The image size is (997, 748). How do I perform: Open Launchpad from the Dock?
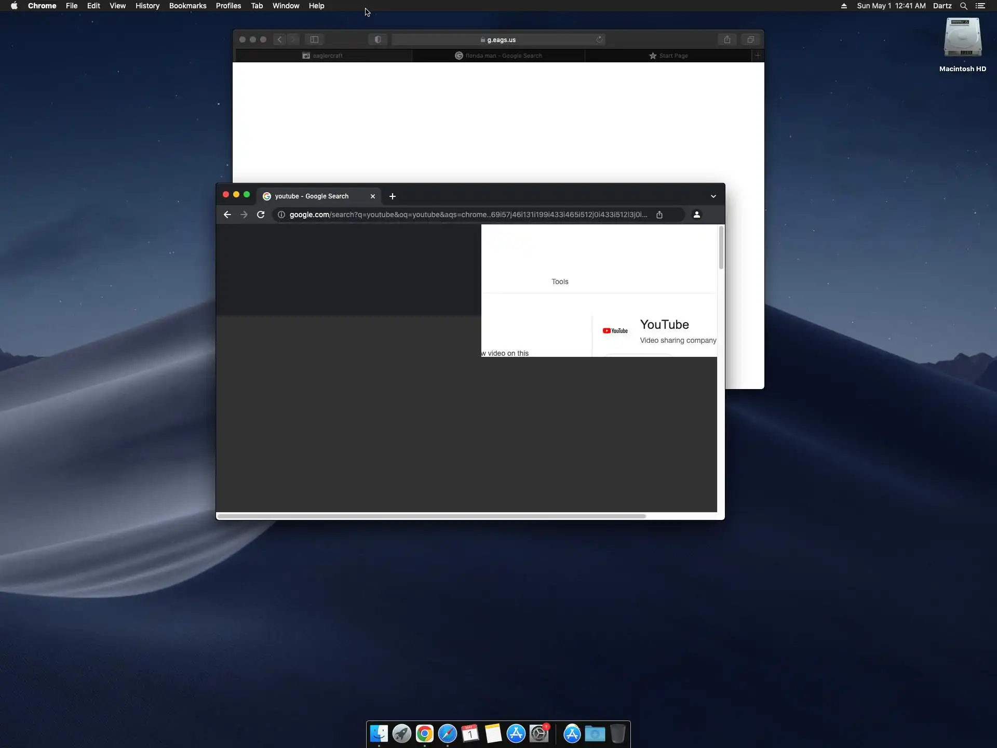click(401, 733)
